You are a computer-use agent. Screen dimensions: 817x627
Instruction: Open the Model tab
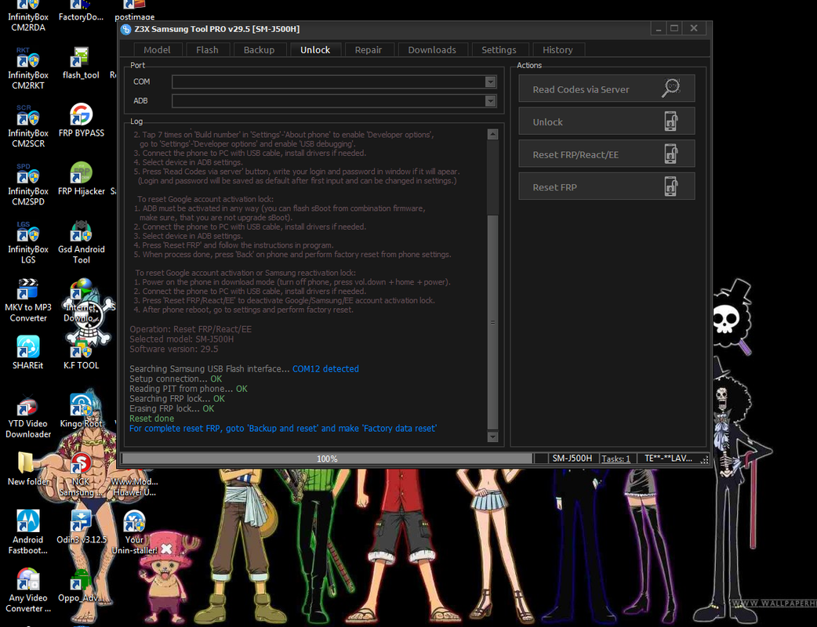click(x=157, y=50)
